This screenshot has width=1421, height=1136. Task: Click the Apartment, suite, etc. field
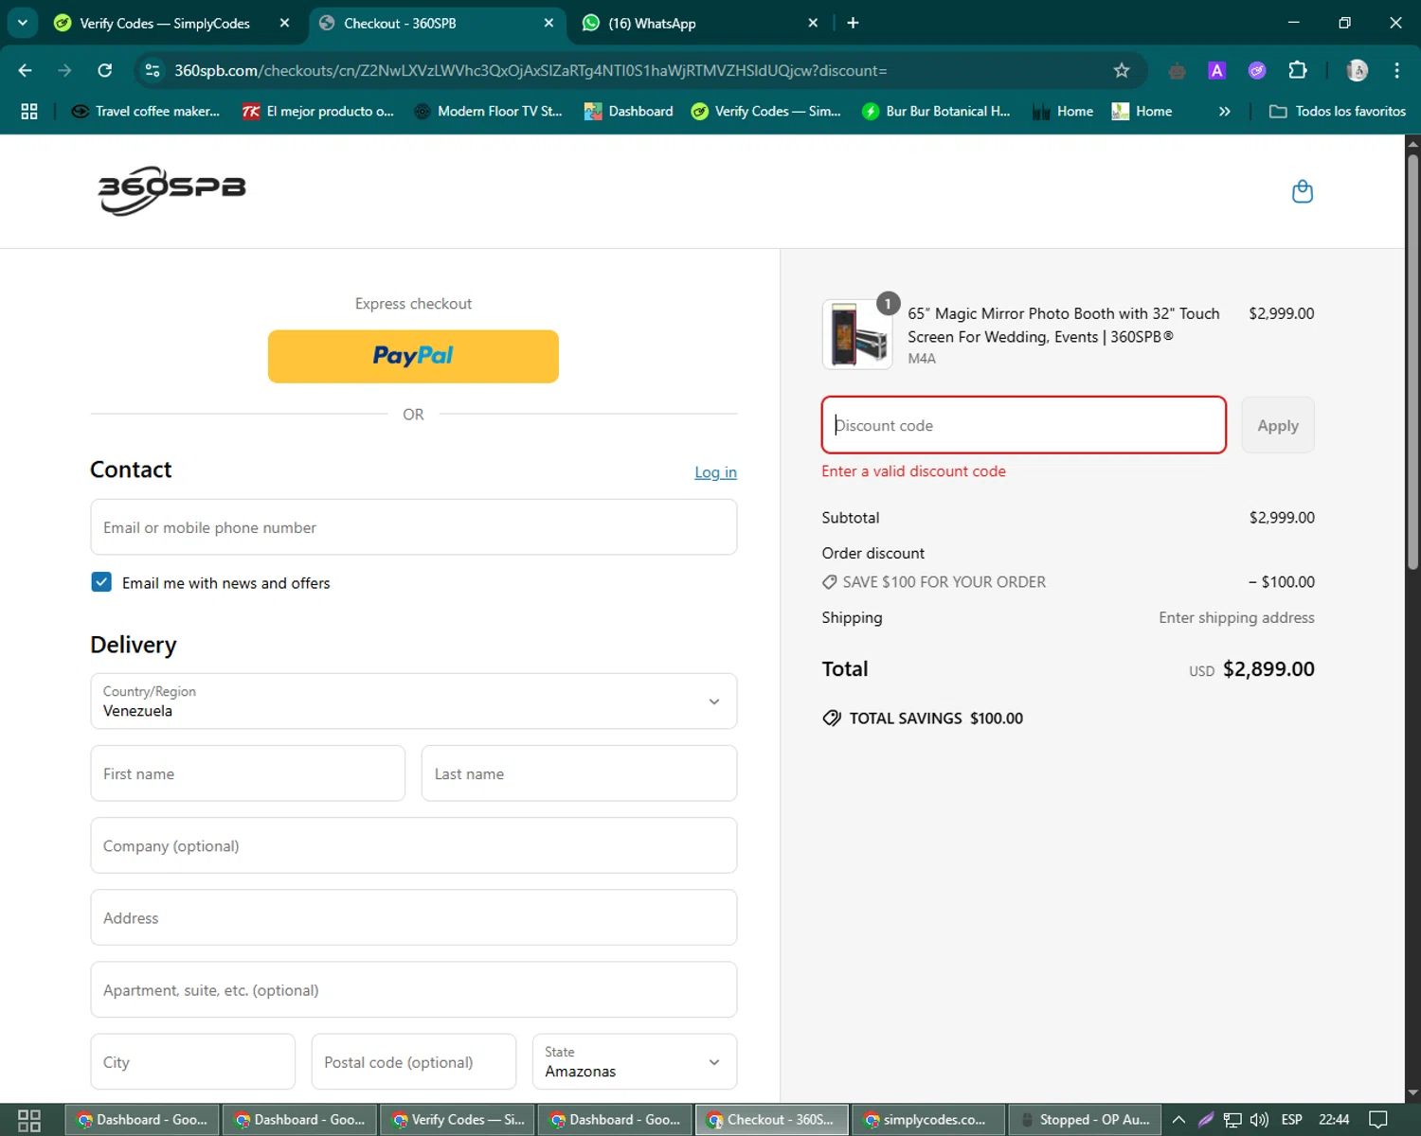click(x=414, y=990)
